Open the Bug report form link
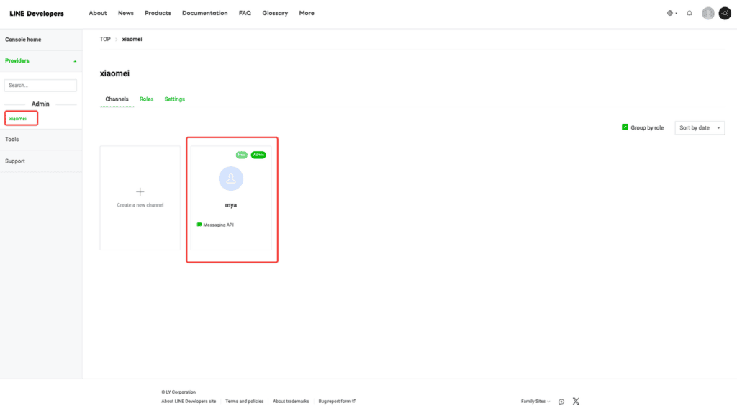 click(x=337, y=402)
